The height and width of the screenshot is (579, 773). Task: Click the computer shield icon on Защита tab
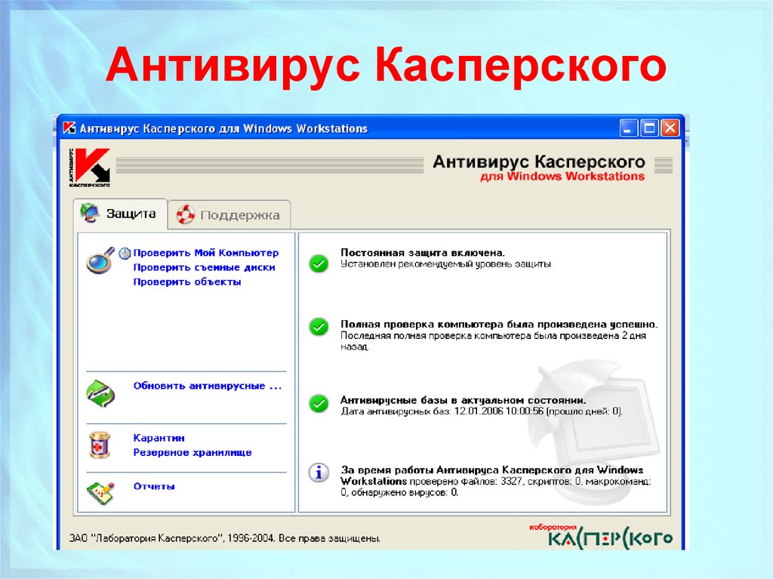pyautogui.click(x=90, y=213)
